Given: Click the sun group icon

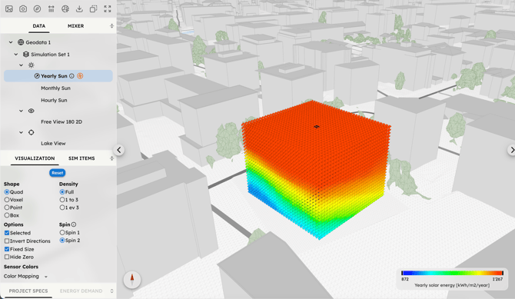Looking at the screenshot, I should (x=32, y=65).
